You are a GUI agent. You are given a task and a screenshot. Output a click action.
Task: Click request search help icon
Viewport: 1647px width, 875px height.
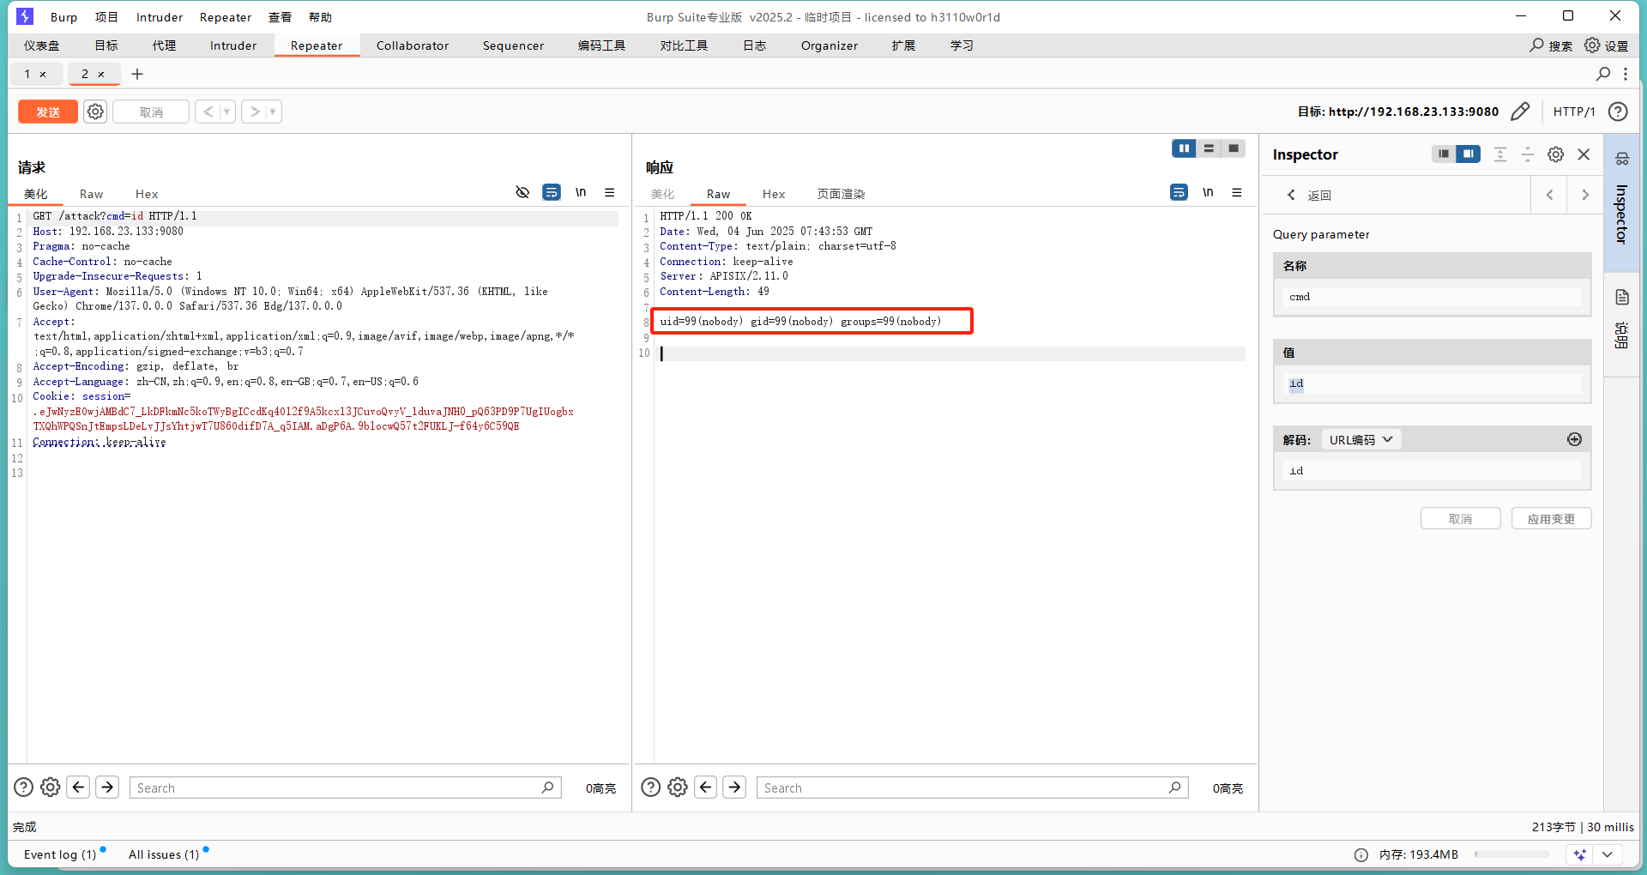tap(23, 787)
